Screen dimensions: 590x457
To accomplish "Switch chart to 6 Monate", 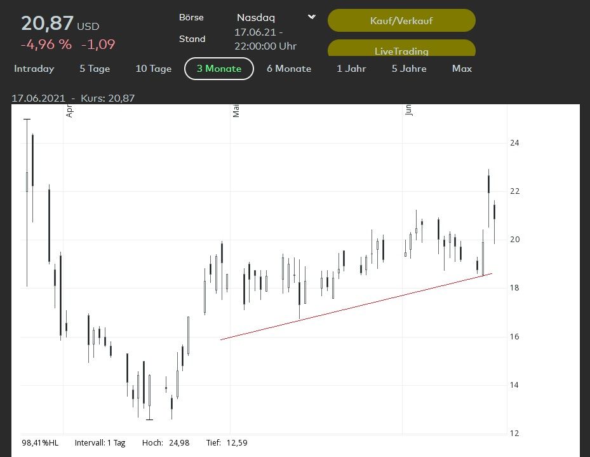I will [289, 69].
